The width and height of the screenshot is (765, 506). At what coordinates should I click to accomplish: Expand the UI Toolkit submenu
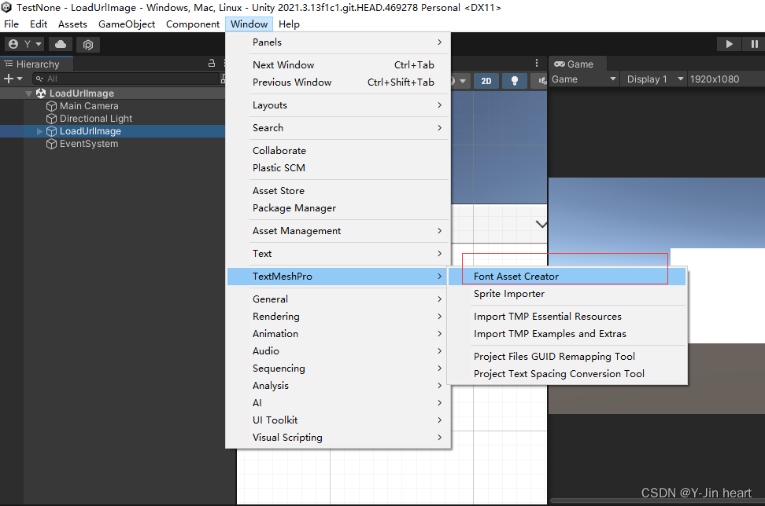point(338,420)
